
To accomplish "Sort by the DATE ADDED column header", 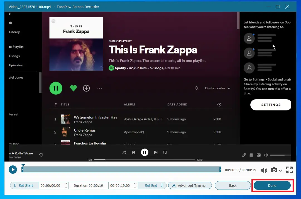I will click(177, 104).
